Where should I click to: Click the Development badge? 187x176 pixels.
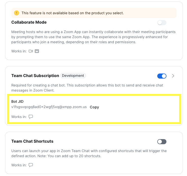pyautogui.click(x=73, y=76)
